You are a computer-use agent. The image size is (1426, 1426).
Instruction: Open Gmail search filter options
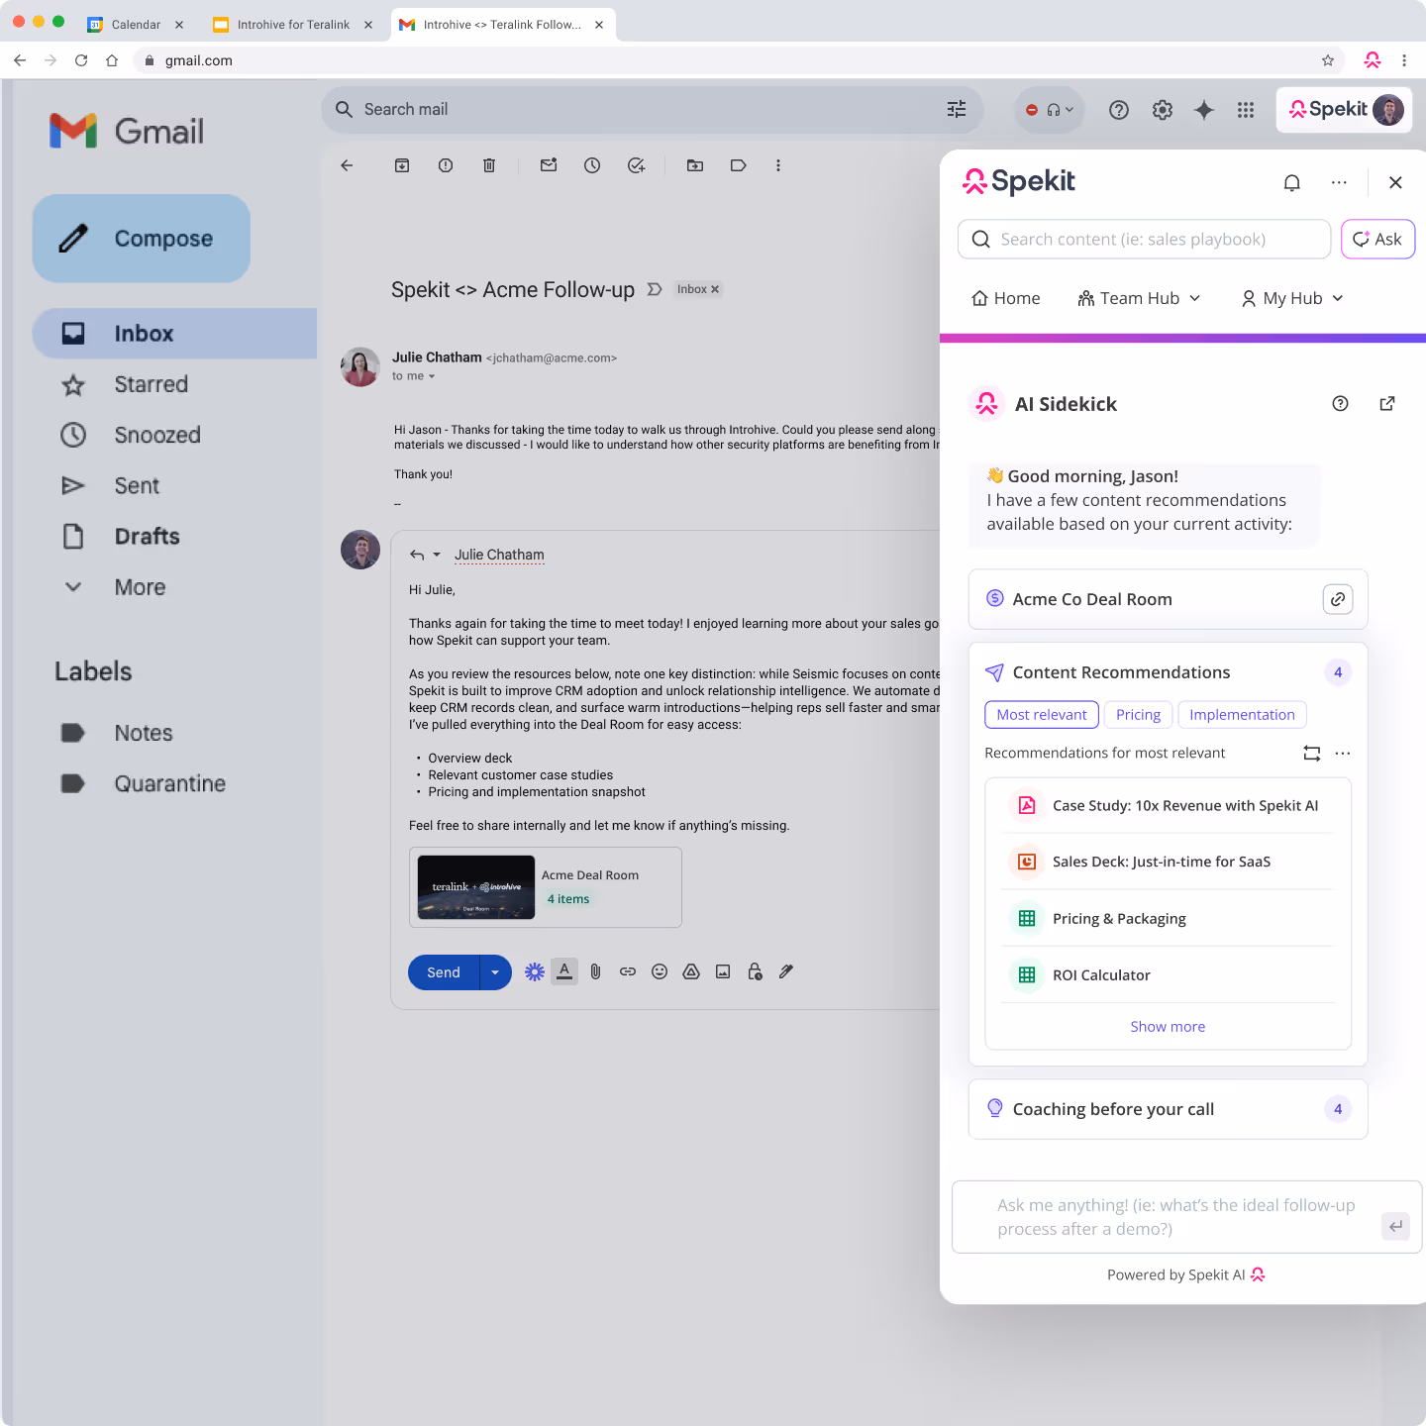[x=957, y=109]
